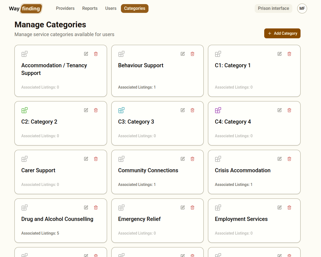Screen dimensions: 321x257
Task: Click the green C2: Category 2 icon
Action: [x=25, y=110]
